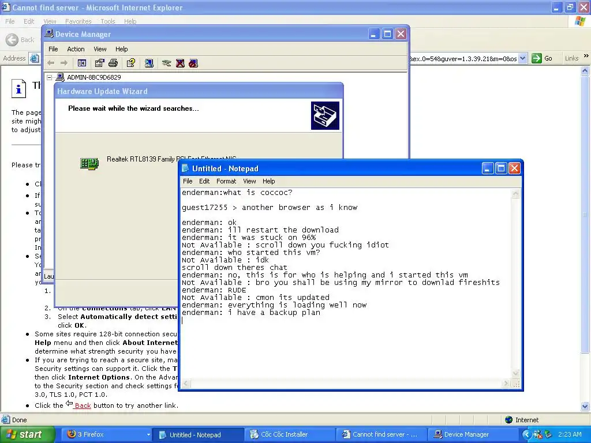Image resolution: width=591 pixels, height=443 pixels.
Task: Click Update Driver icon in Device Manager toolbar
Action: coord(167,63)
